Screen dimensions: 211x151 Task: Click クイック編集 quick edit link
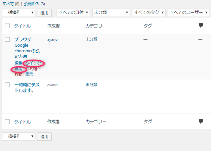pyautogui.click(x=33, y=63)
